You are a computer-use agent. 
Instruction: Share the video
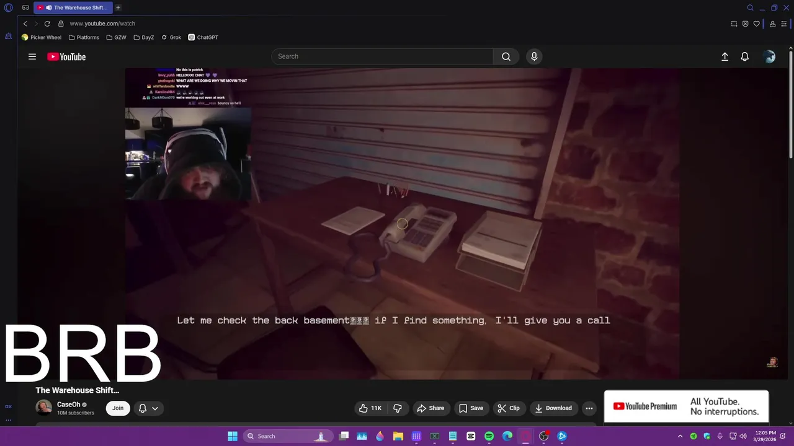pyautogui.click(x=430, y=408)
